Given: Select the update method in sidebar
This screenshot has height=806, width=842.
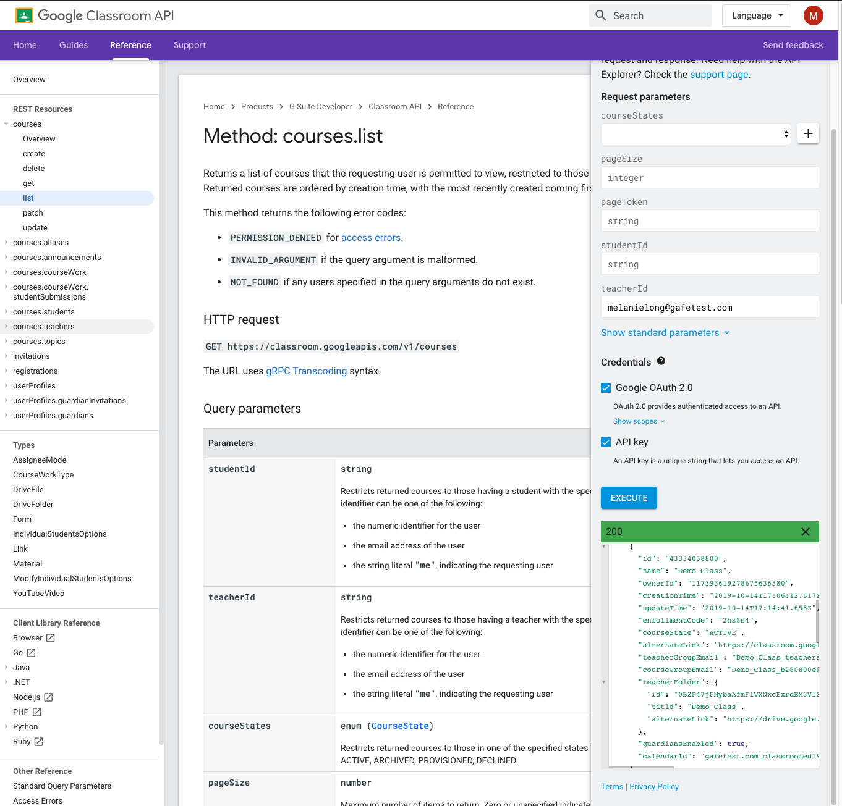Looking at the screenshot, I should tap(35, 228).
